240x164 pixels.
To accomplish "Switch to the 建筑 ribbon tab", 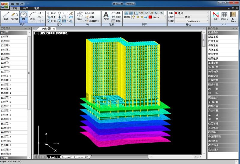I will (36, 8).
